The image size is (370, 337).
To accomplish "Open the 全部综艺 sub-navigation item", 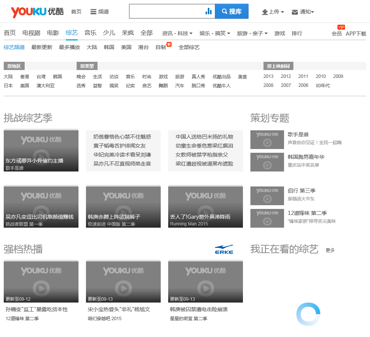I will 189,47.
